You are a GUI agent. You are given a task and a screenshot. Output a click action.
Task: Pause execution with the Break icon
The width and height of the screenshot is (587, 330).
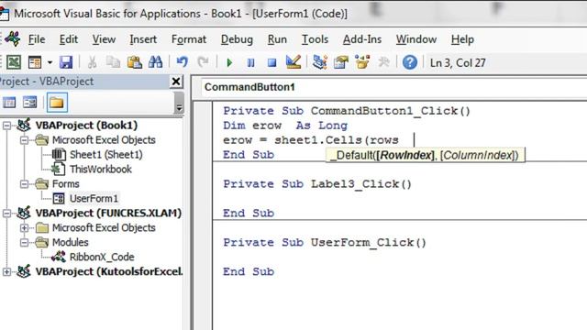click(x=250, y=62)
